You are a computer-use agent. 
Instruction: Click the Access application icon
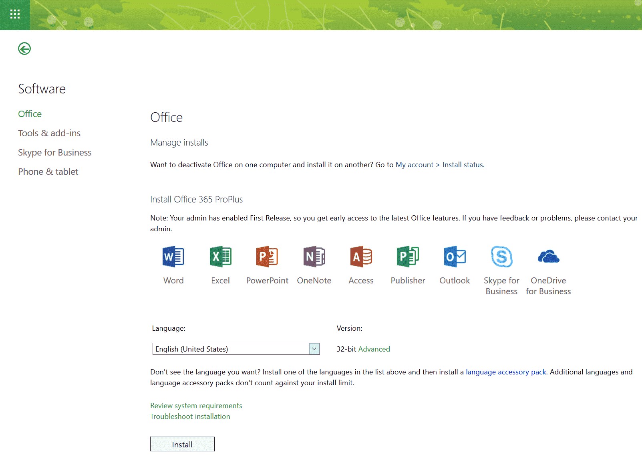[x=361, y=257]
